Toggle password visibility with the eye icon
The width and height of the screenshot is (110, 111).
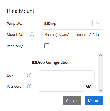89,86
